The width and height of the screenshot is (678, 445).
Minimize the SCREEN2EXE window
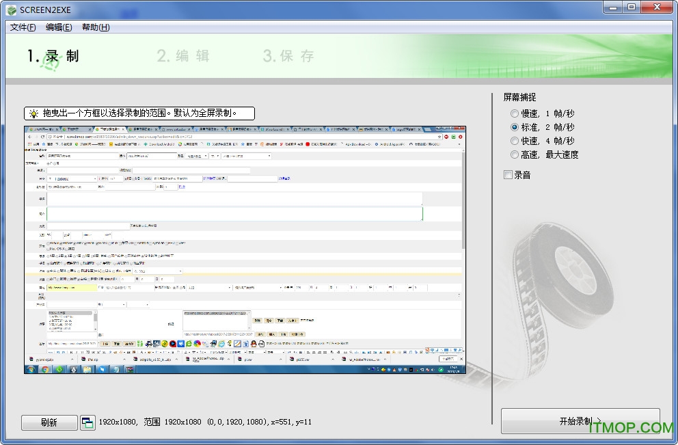[x=614, y=8]
